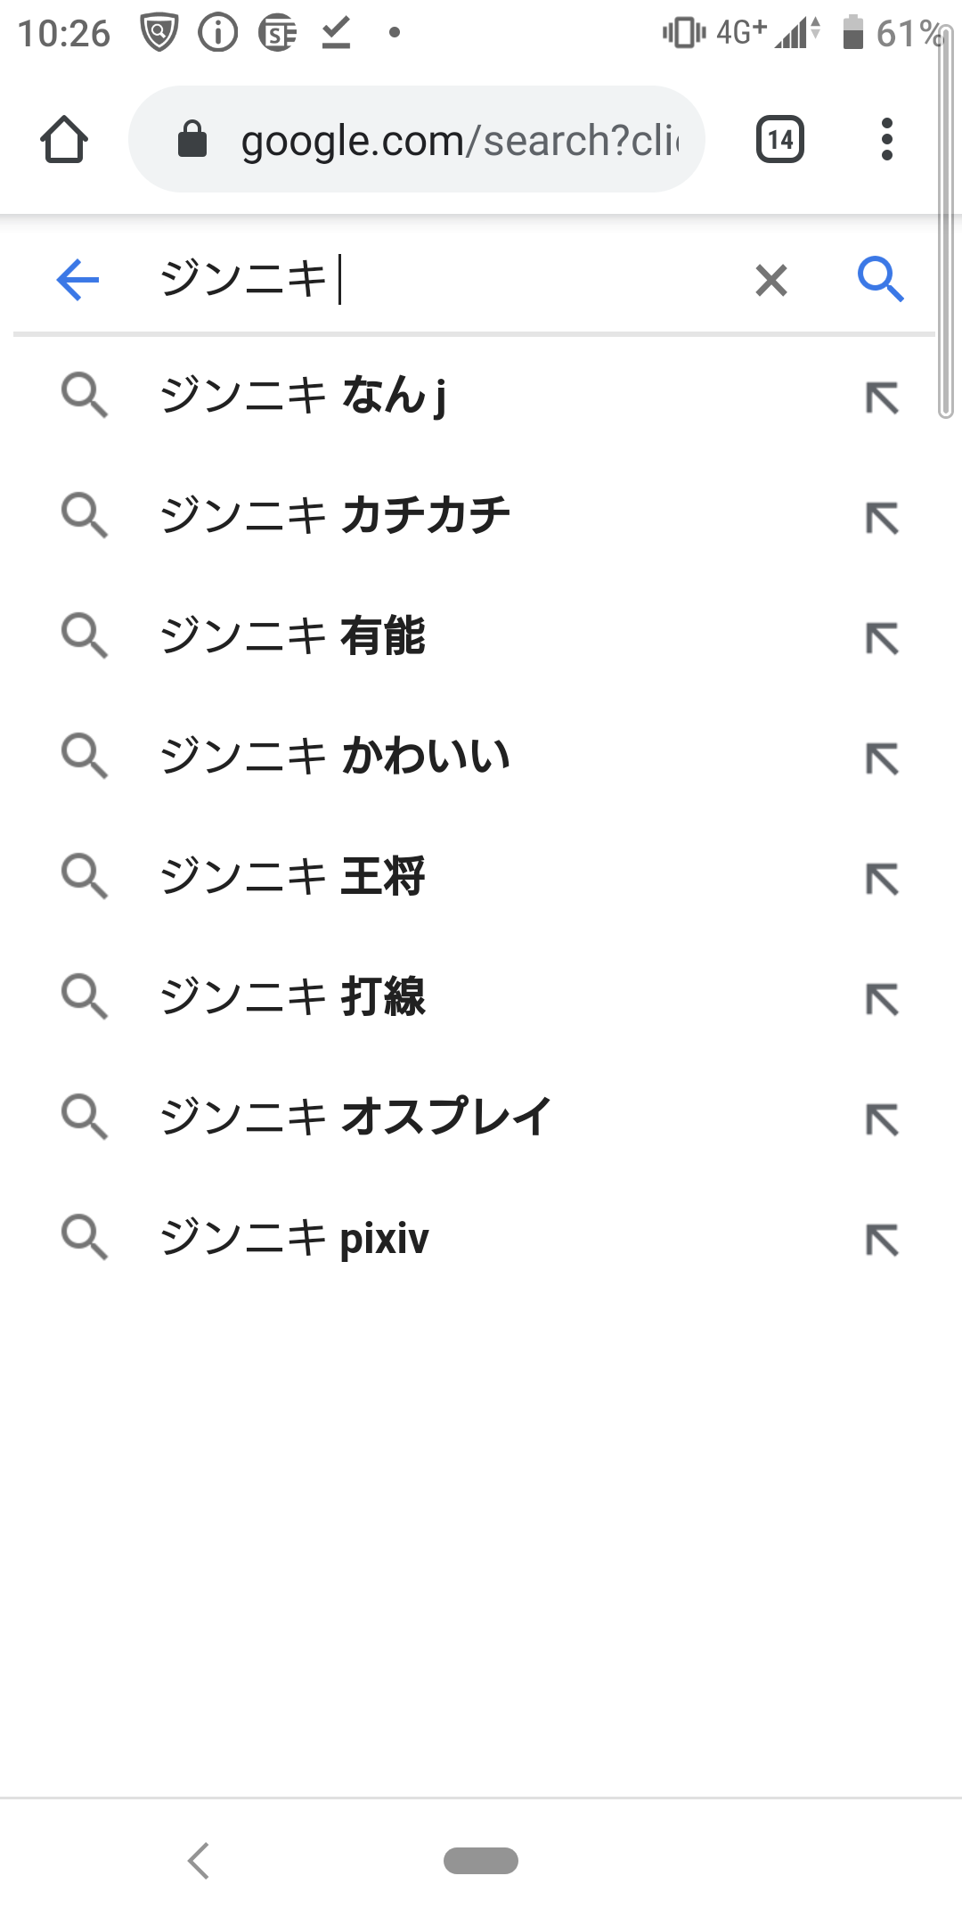
Task: Tap the blue magnifier search button
Action: point(880,280)
